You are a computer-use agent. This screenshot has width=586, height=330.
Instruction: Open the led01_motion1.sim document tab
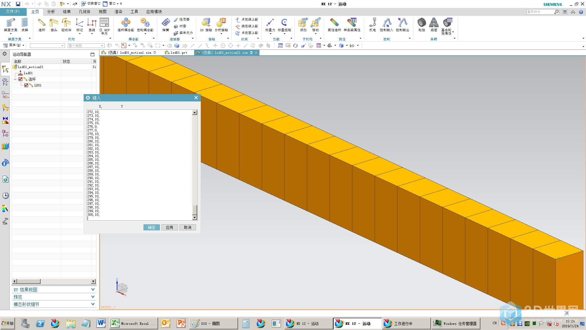coord(129,53)
